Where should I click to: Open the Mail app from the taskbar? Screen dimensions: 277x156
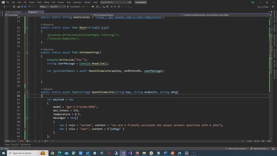click(x=66, y=153)
